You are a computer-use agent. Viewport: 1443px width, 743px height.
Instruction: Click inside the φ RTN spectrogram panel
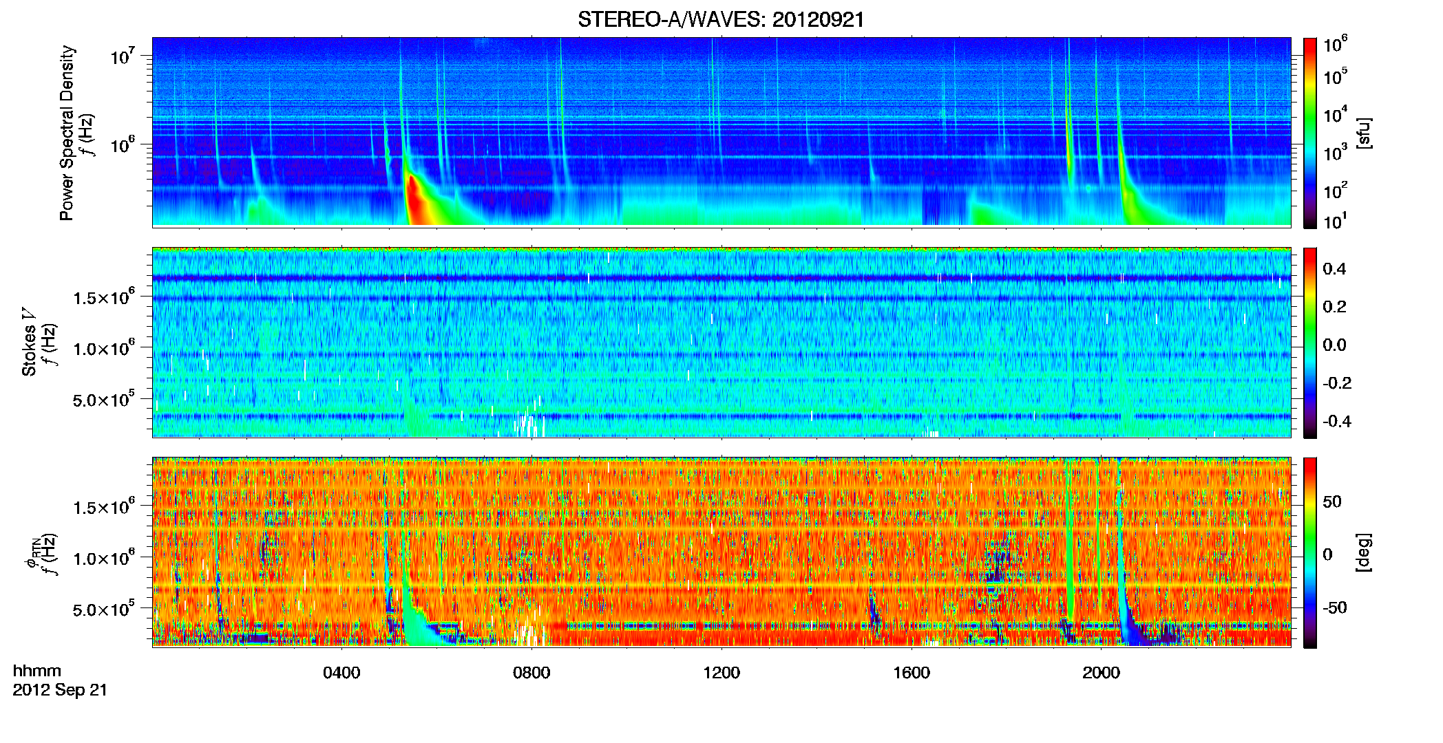click(x=721, y=552)
